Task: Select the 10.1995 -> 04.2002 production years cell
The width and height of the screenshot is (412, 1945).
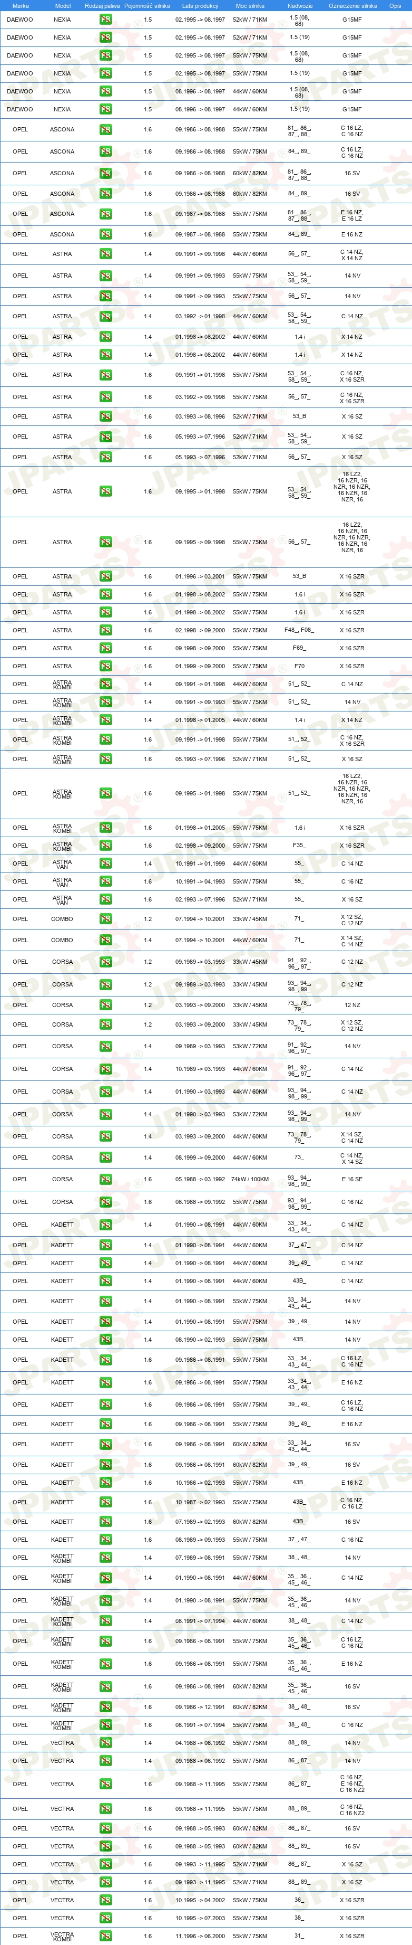Action: click(x=200, y=1900)
